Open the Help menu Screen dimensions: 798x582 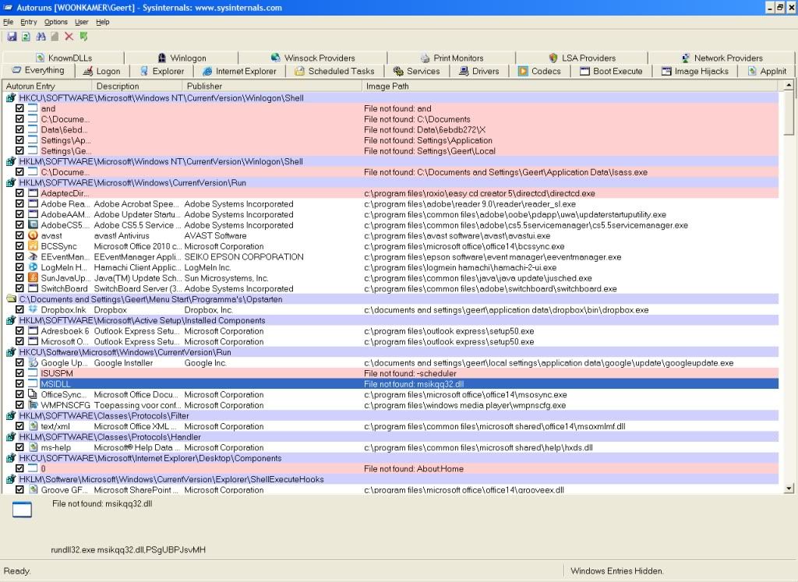102,22
